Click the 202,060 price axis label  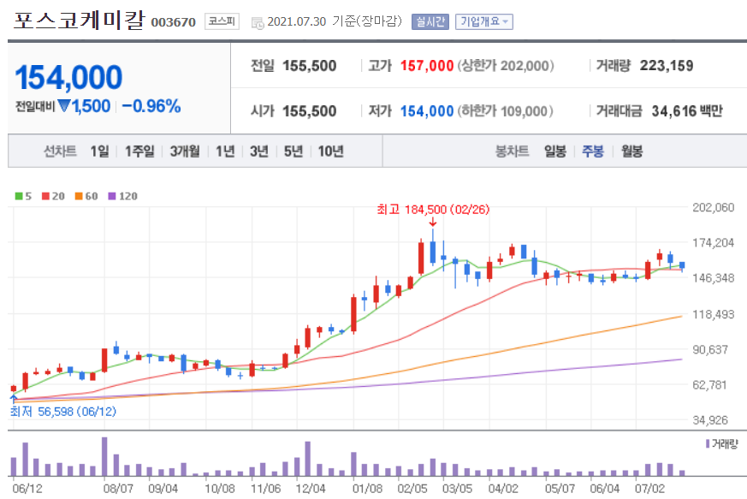pos(713,207)
